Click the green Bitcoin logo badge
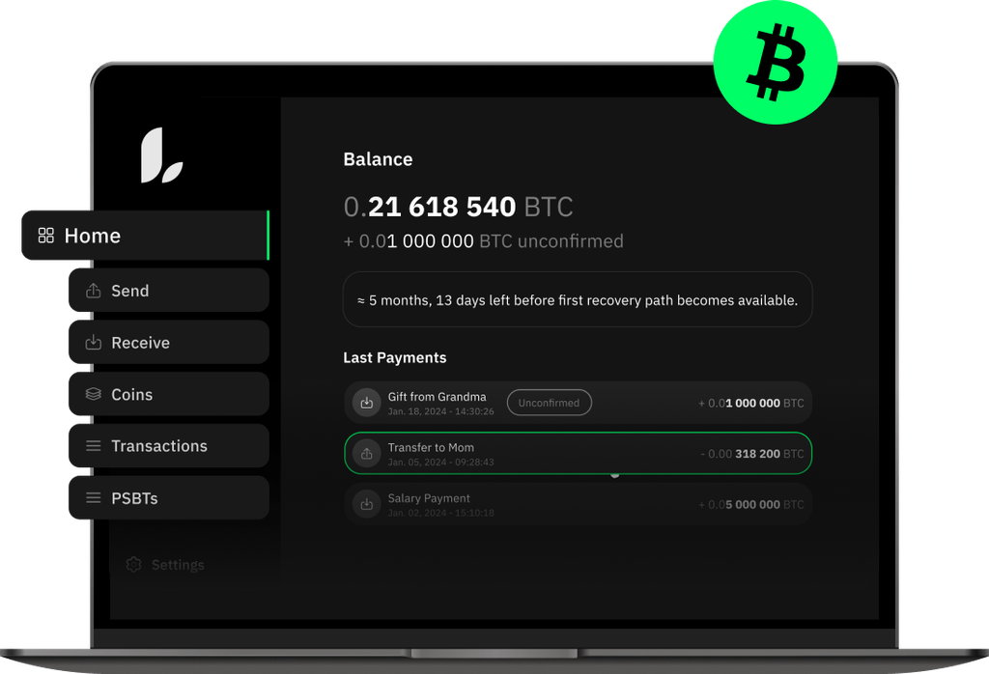Screen dimensions: 989x674 pyautogui.click(x=776, y=63)
